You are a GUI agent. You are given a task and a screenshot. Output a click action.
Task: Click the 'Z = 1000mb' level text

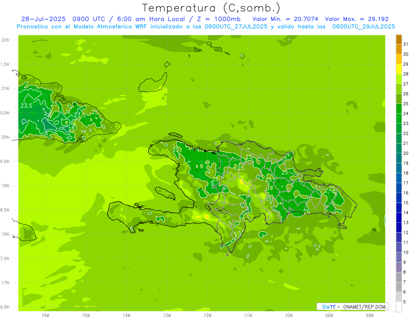219,19
